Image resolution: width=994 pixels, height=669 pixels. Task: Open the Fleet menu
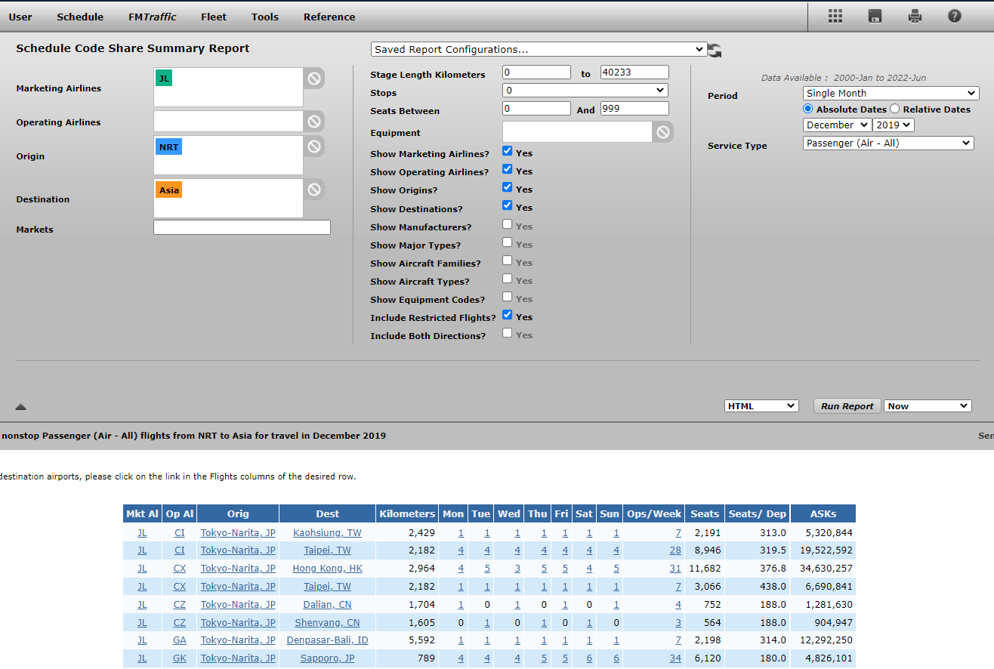point(214,17)
